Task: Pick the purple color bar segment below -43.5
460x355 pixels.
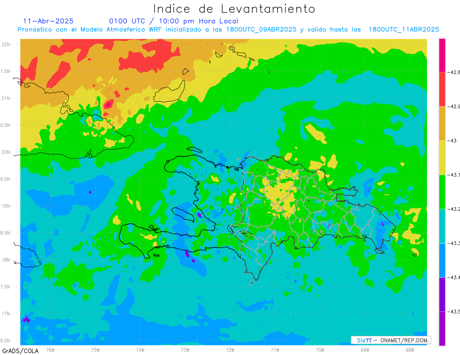Action: [442, 329]
